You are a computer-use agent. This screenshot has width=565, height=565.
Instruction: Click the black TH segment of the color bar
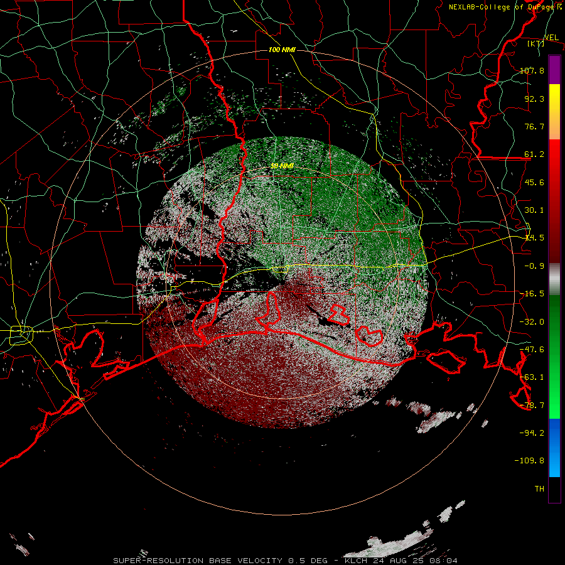pyautogui.click(x=554, y=490)
